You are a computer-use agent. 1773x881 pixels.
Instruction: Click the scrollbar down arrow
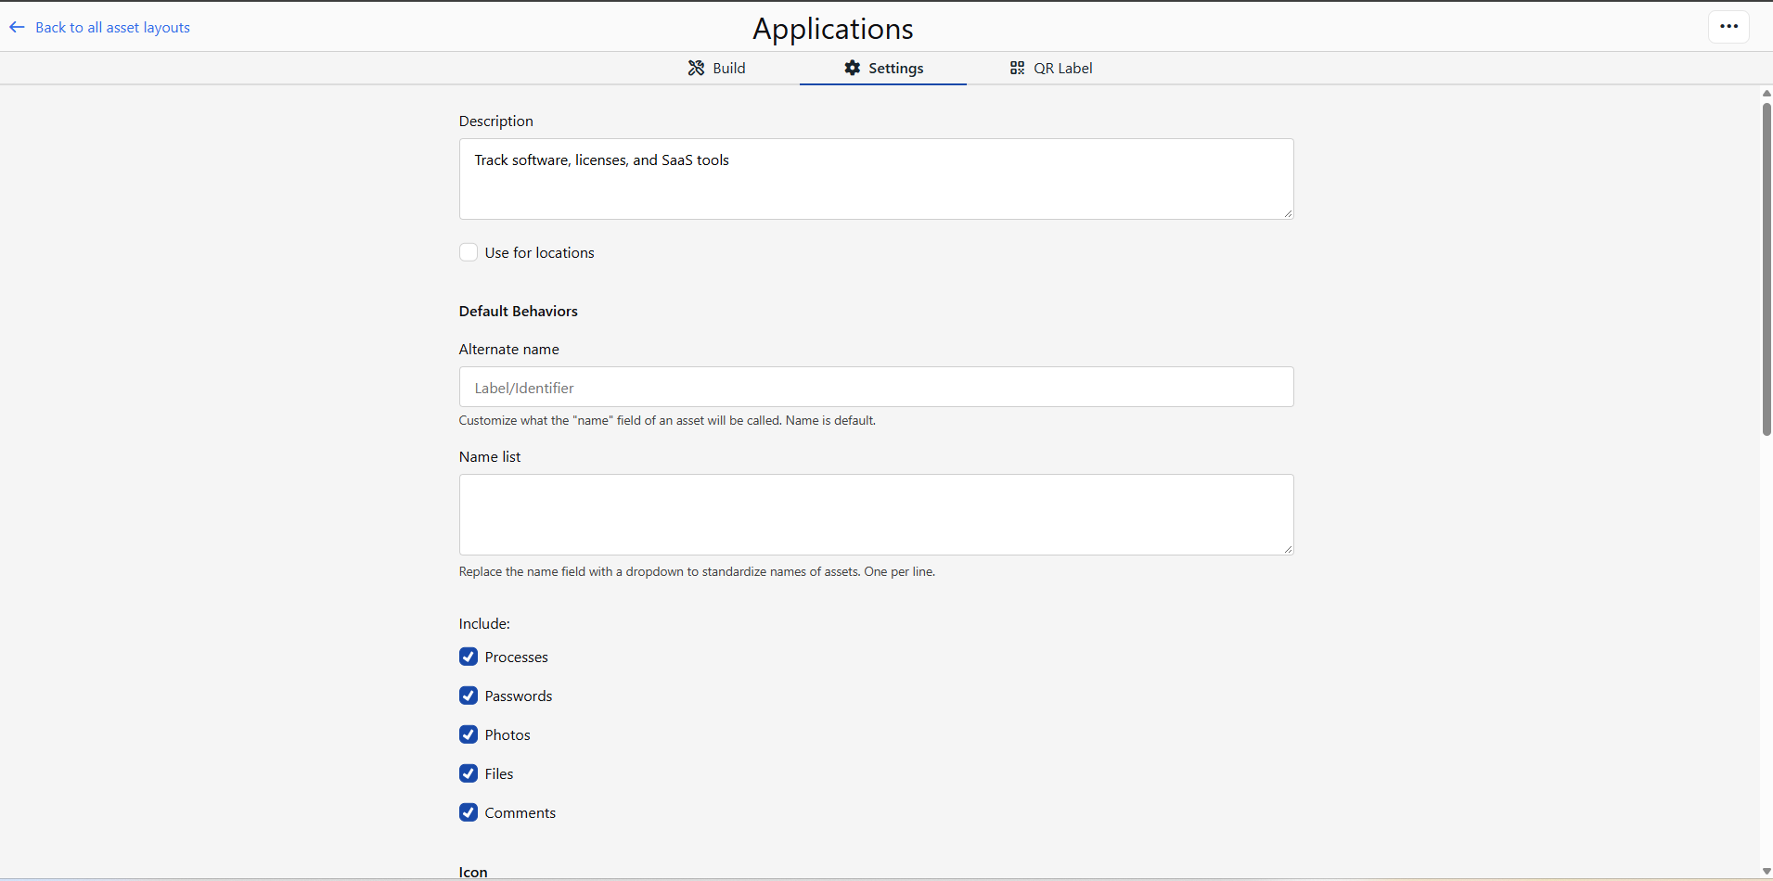click(x=1767, y=872)
